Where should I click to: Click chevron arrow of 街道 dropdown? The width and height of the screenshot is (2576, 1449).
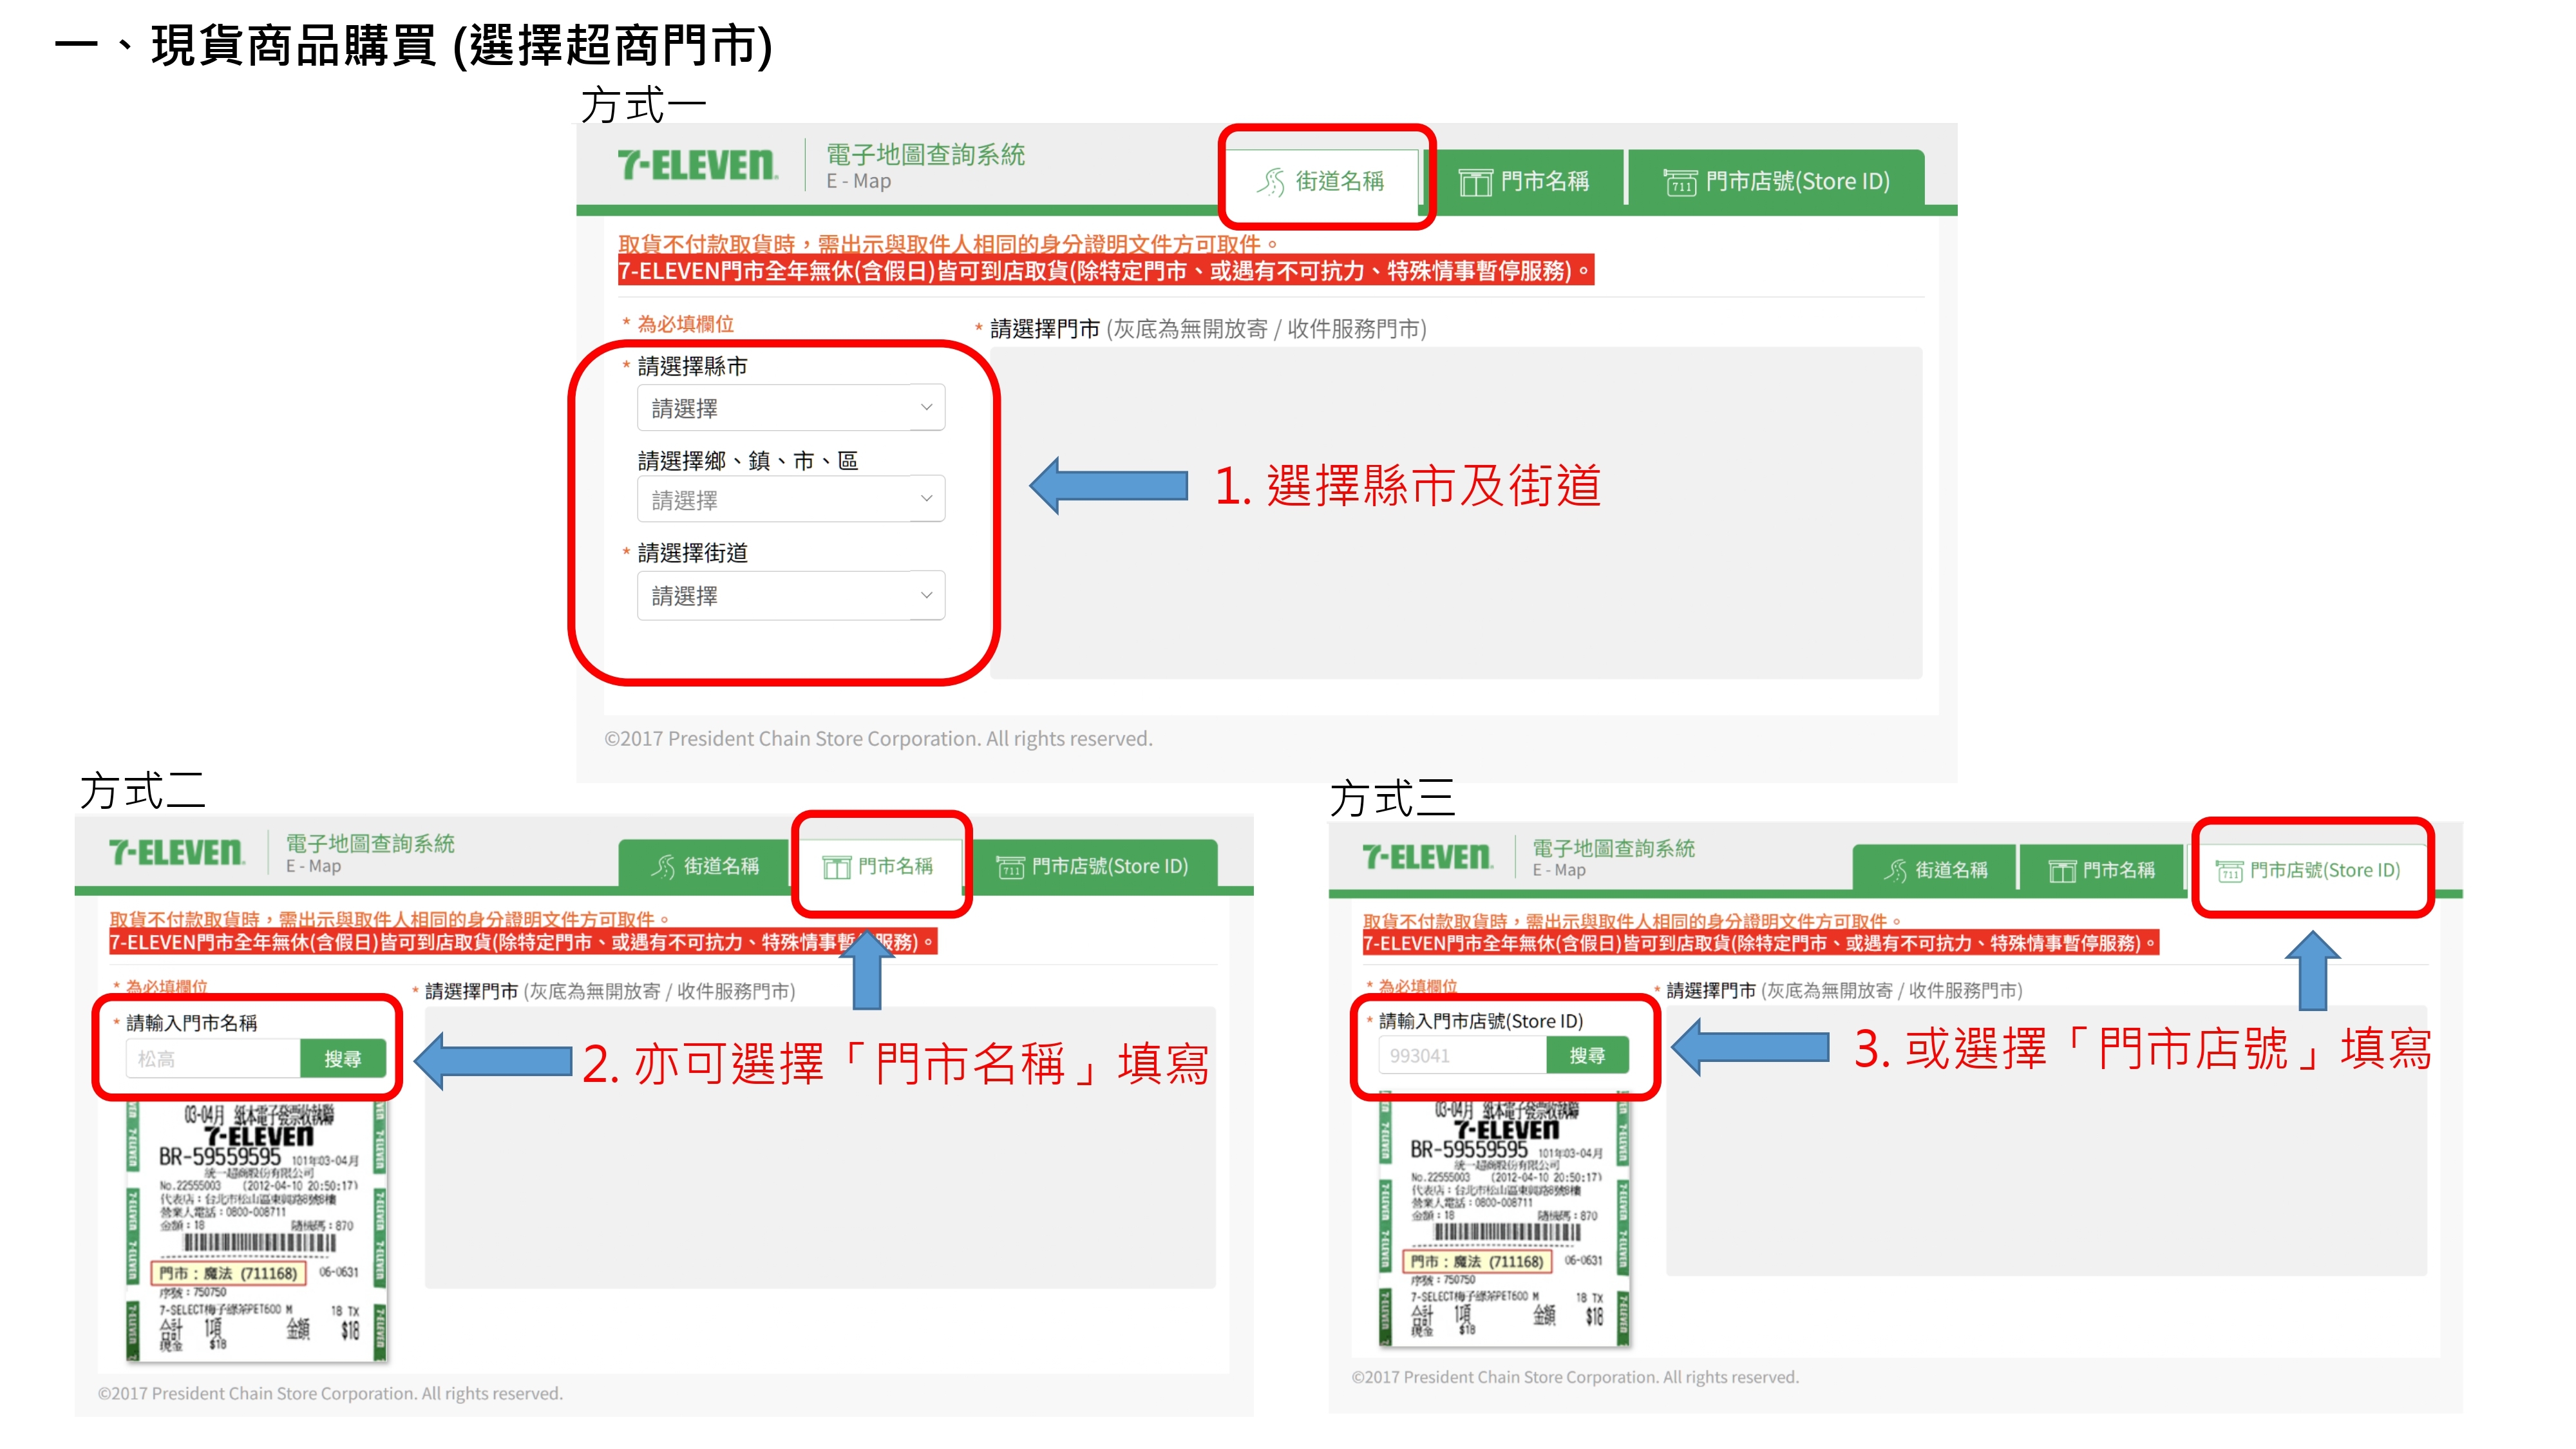[926, 596]
